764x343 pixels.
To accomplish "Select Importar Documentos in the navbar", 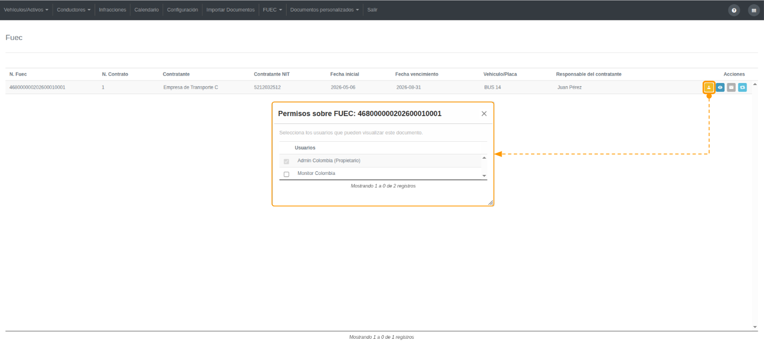I will click(230, 10).
